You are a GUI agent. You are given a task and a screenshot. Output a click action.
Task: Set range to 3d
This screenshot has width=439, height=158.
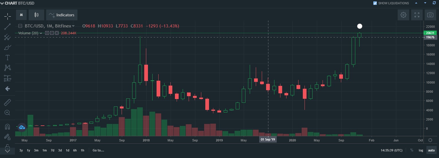[x=60, y=150]
